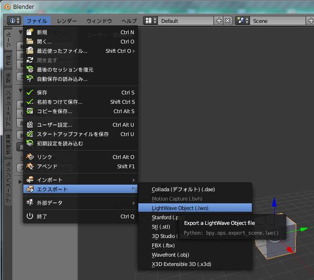The width and height of the screenshot is (314, 280).
Task: Click the Append icon
Action: pos(30,166)
